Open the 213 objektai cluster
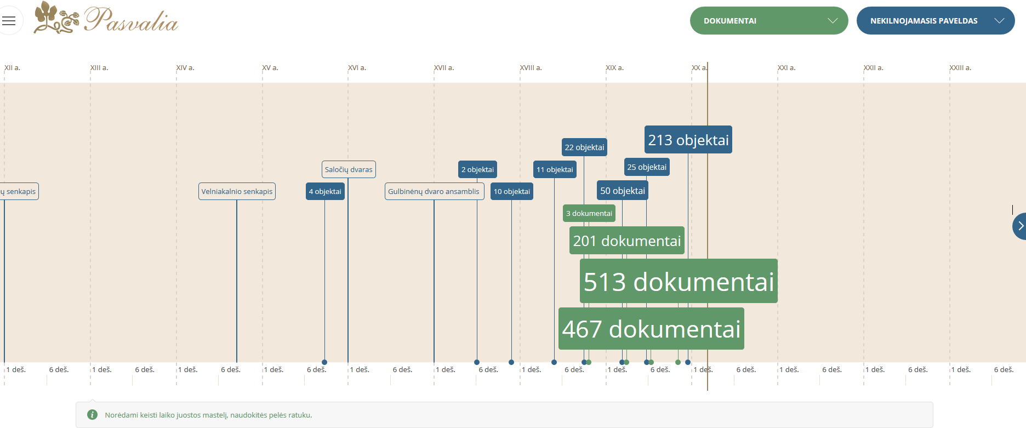This screenshot has height=428, width=1026. (688, 140)
